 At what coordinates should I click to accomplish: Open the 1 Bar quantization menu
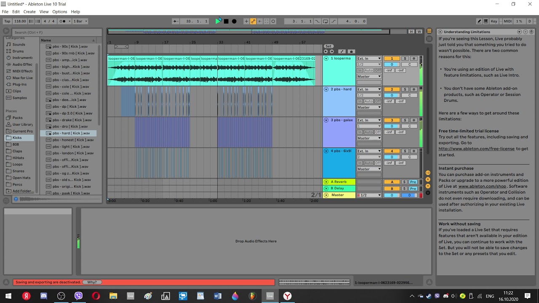click(x=80, y=21)
